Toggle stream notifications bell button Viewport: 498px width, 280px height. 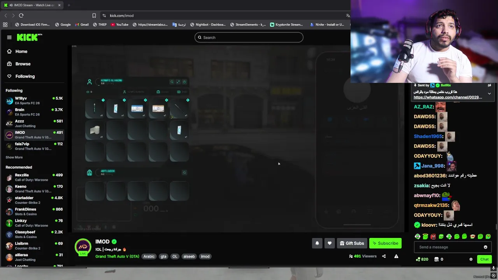(x=317, y=243)
